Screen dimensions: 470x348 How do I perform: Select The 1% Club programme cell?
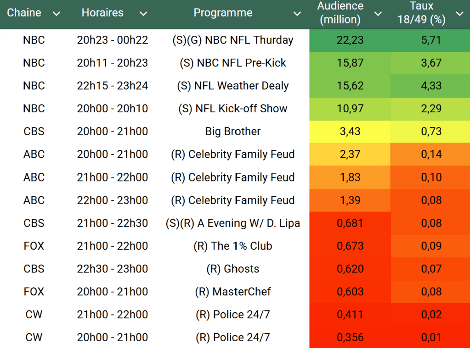[x=232, y=246]
